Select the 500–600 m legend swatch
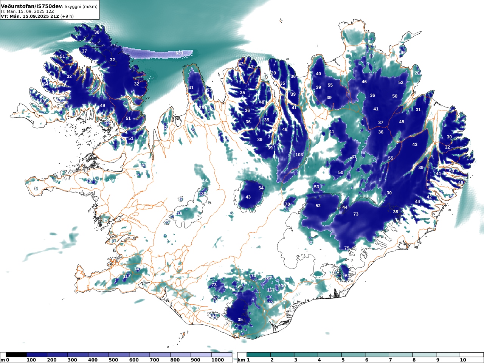 [119, 355]
